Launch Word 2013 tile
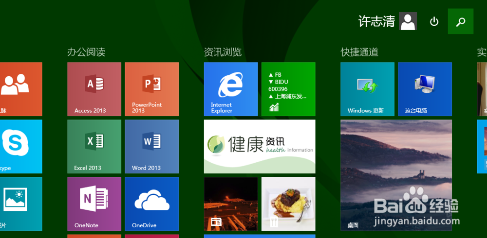The height and width of the screenshot is (238, 487). [x=151, y=146]
